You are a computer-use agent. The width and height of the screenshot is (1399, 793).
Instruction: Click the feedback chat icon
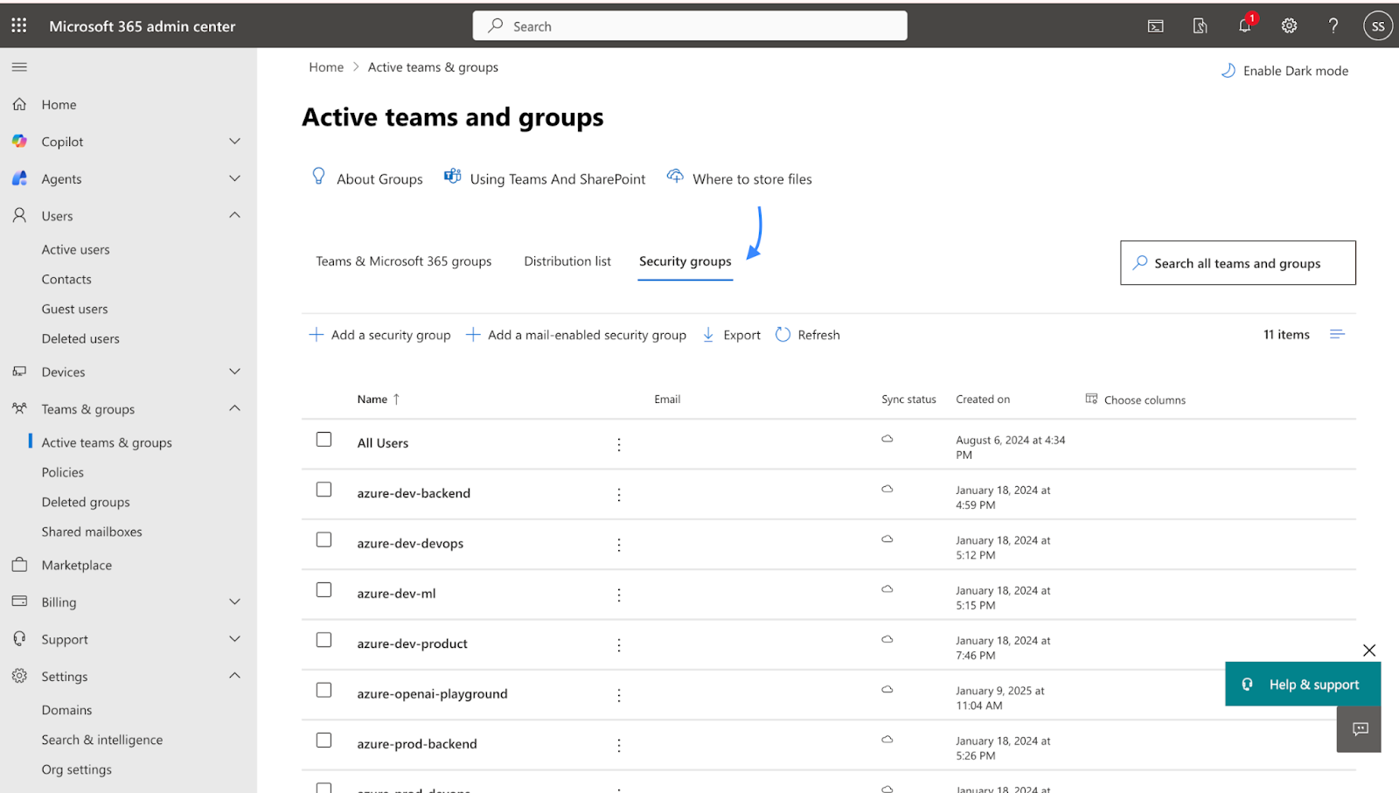pos(1360,729)
